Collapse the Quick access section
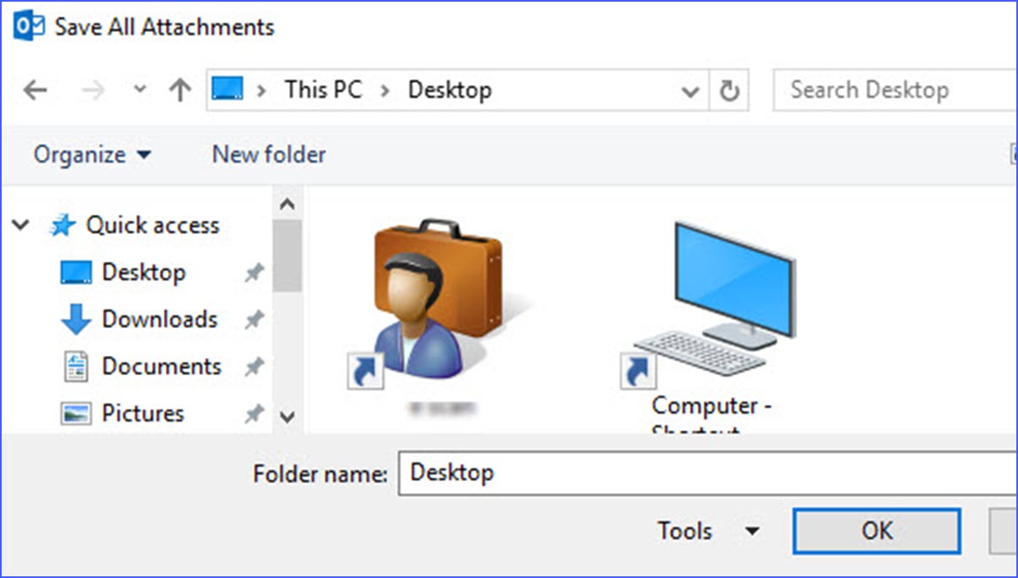Image resolution: width=1018 pixels, height=578 pixels. (x=20, y=225)
